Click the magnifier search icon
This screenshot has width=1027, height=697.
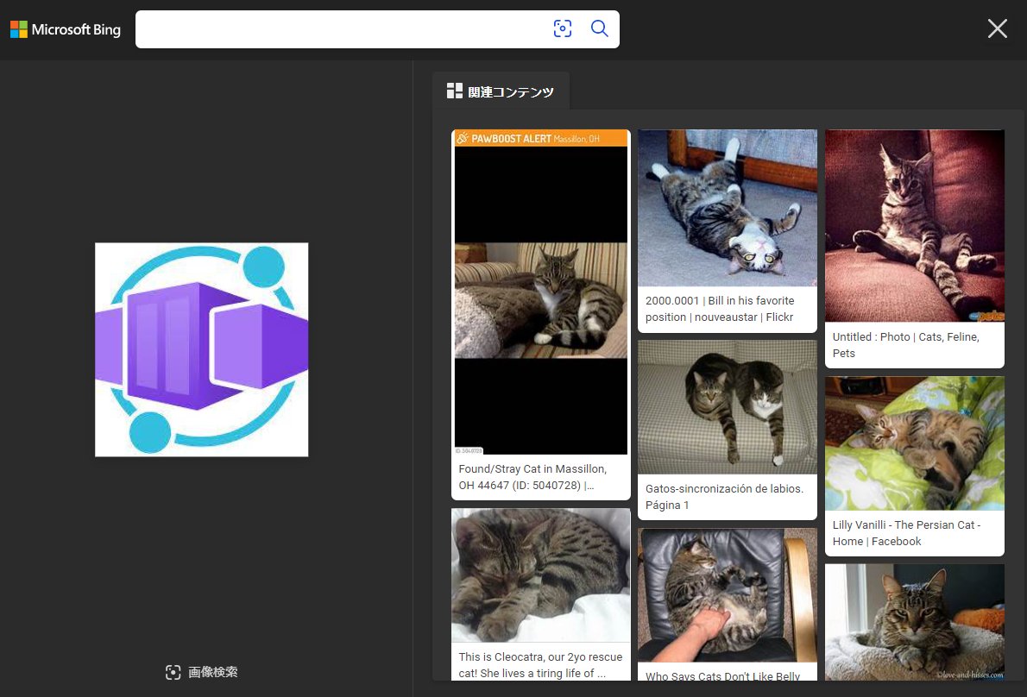pyautogui.click(x=600, y=28)
